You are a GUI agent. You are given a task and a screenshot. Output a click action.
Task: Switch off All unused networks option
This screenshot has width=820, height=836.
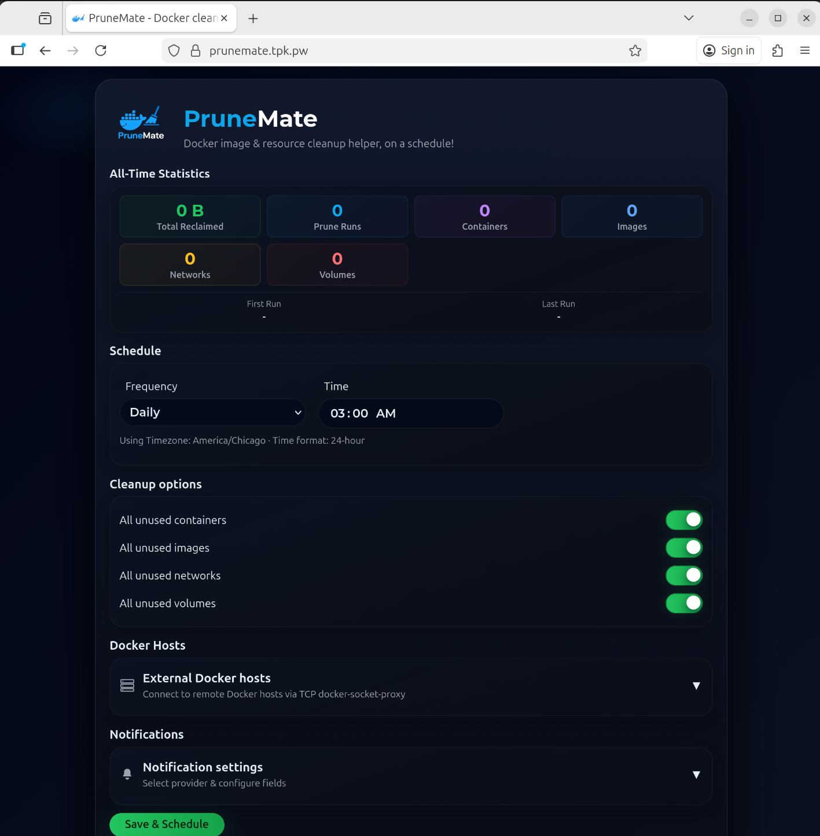click(x=683, y=576)
